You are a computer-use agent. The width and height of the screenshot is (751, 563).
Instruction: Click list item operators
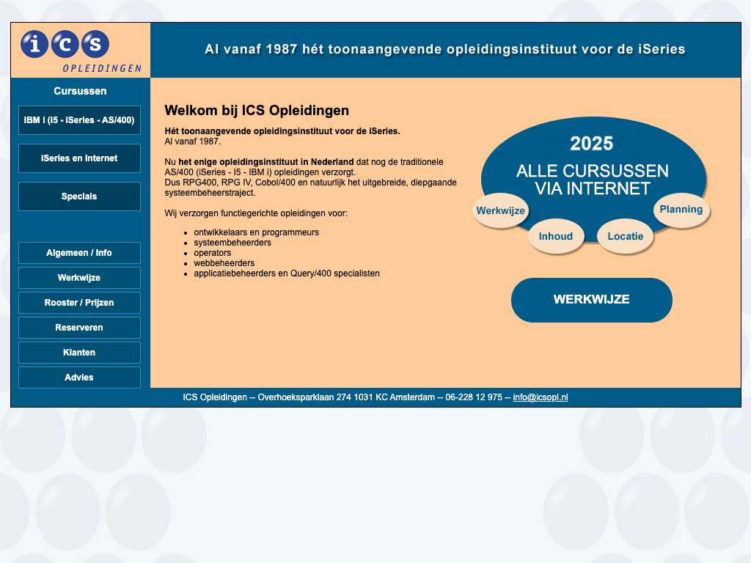(212, 253)
